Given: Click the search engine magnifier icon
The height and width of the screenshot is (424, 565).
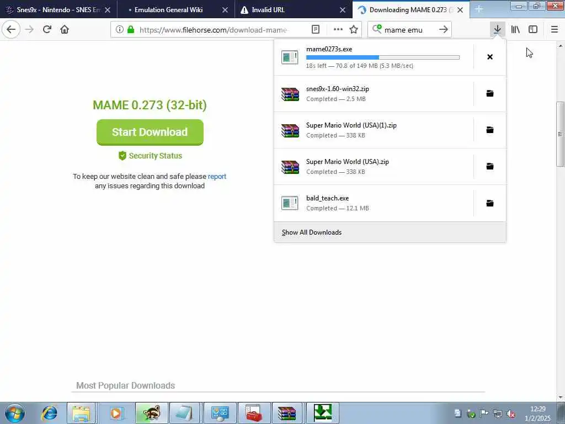Looking at the screenshot, I should click(x=377, y=29).
